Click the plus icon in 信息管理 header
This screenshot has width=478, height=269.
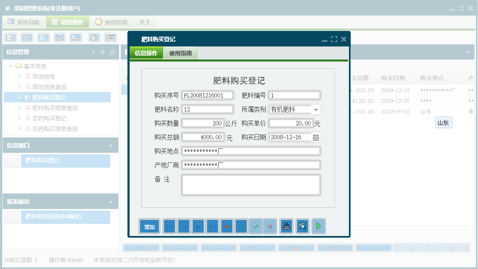pos(103,53)
